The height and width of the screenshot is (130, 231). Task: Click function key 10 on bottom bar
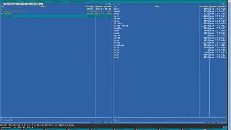tap(215, 129)
